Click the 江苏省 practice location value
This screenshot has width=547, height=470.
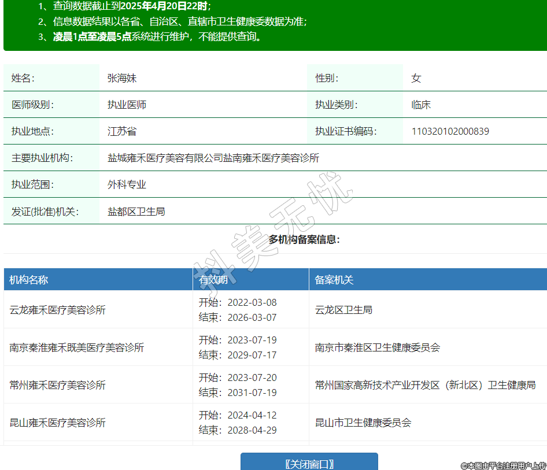pos(122,131)
